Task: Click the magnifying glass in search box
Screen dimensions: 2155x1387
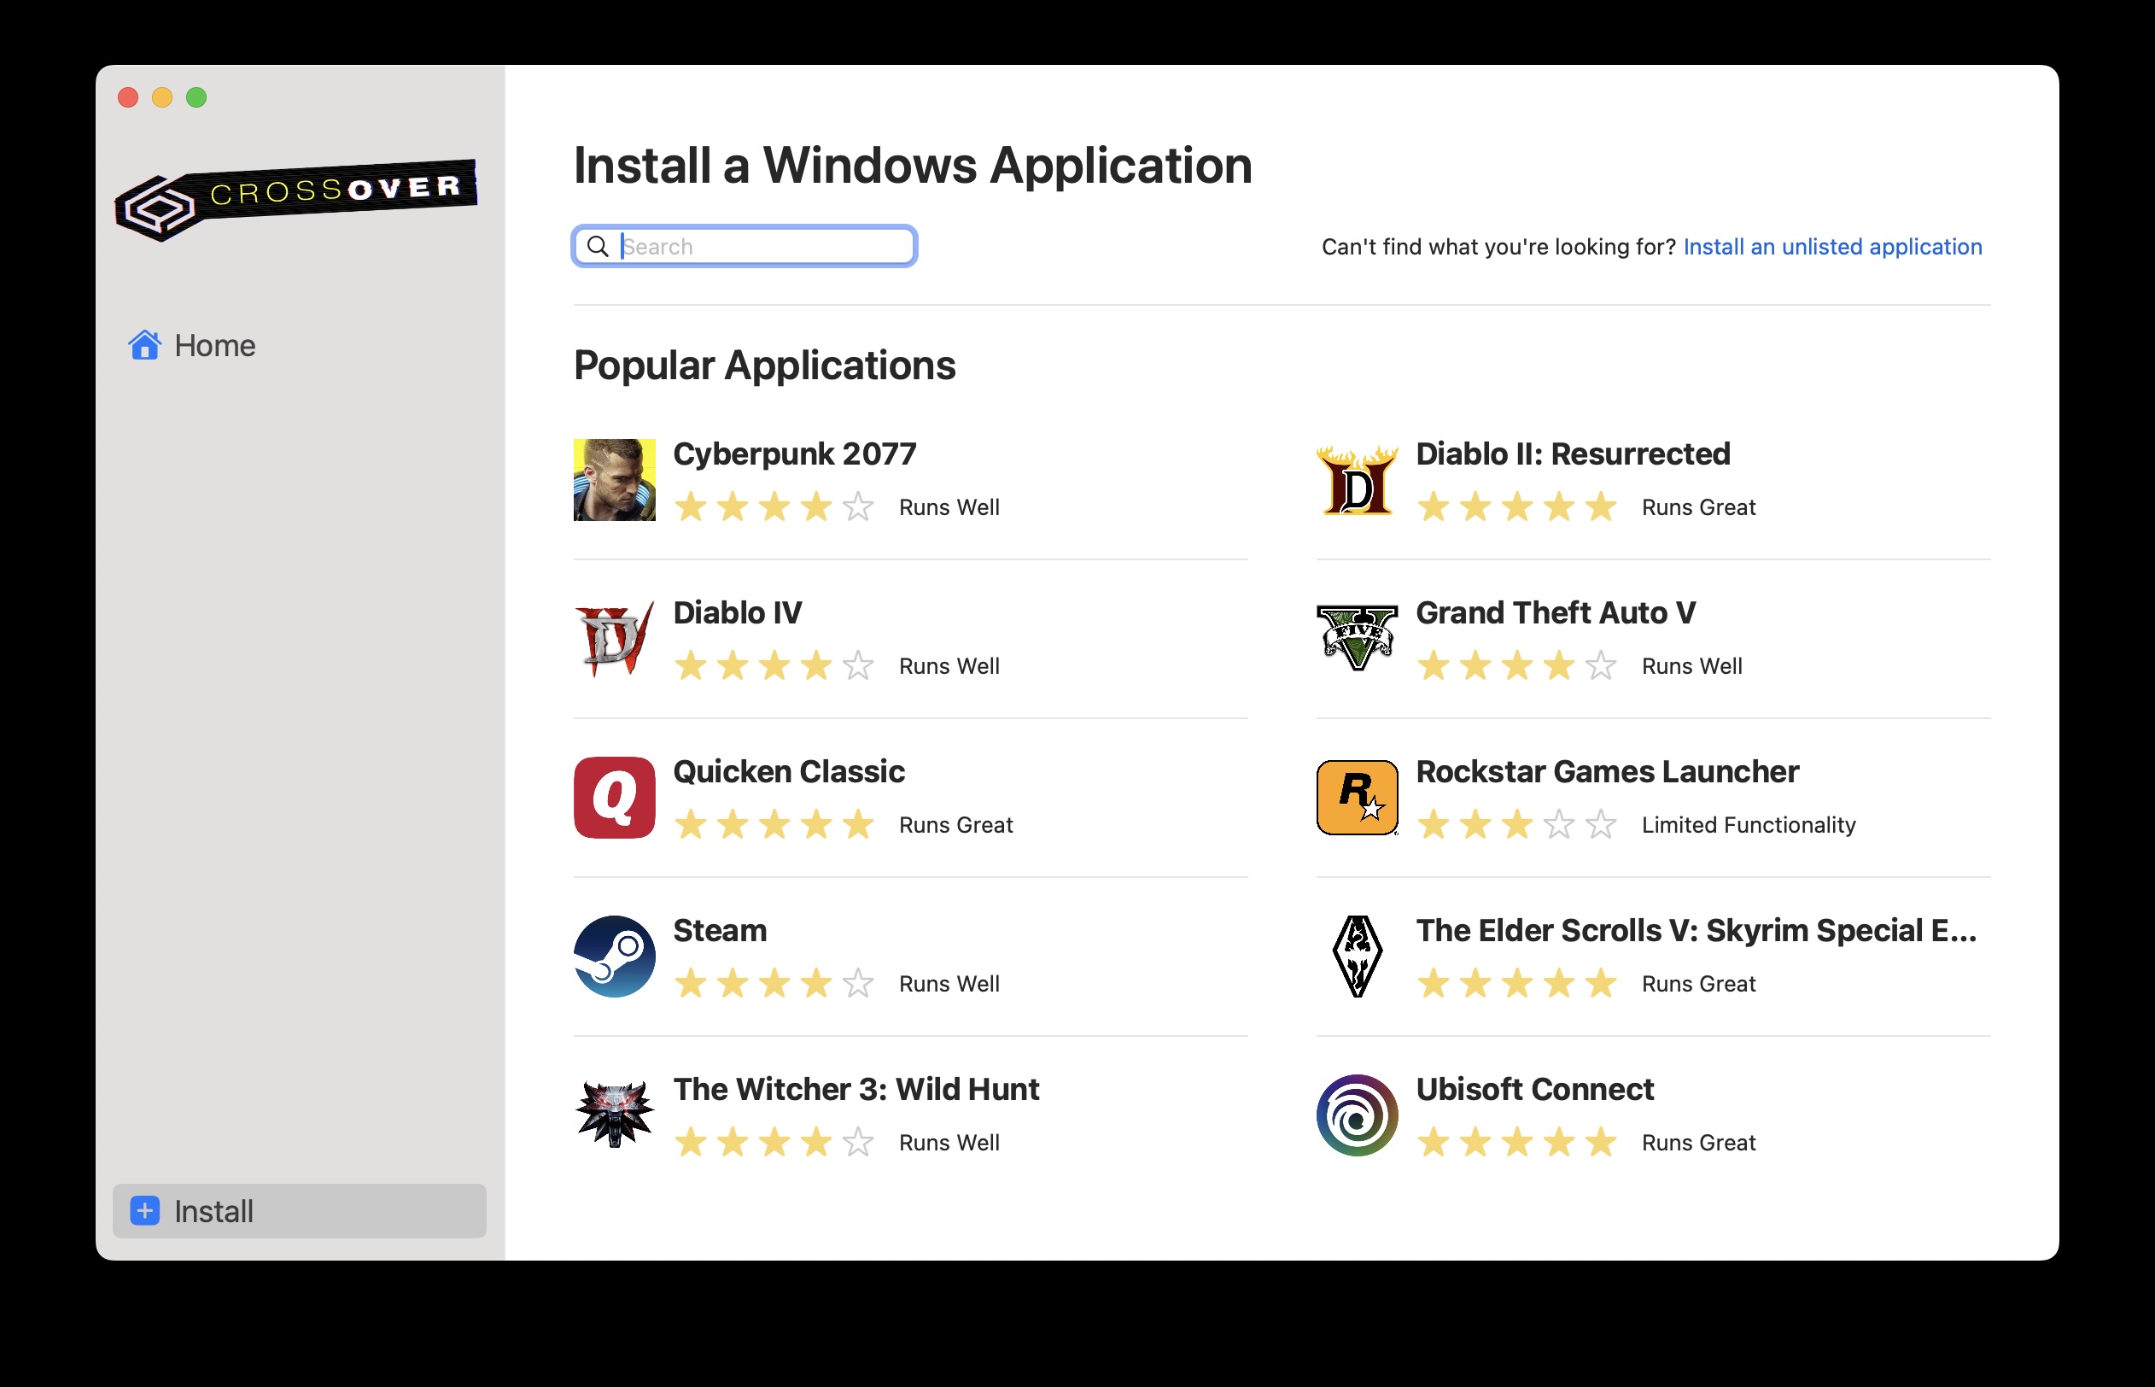Action: pyautogui.click(x=598, y=246)
